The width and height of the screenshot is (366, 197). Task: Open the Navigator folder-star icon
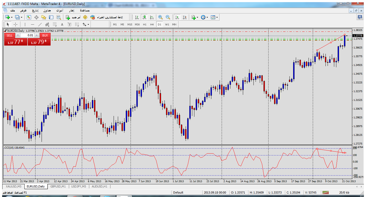[x=44, y=17]
